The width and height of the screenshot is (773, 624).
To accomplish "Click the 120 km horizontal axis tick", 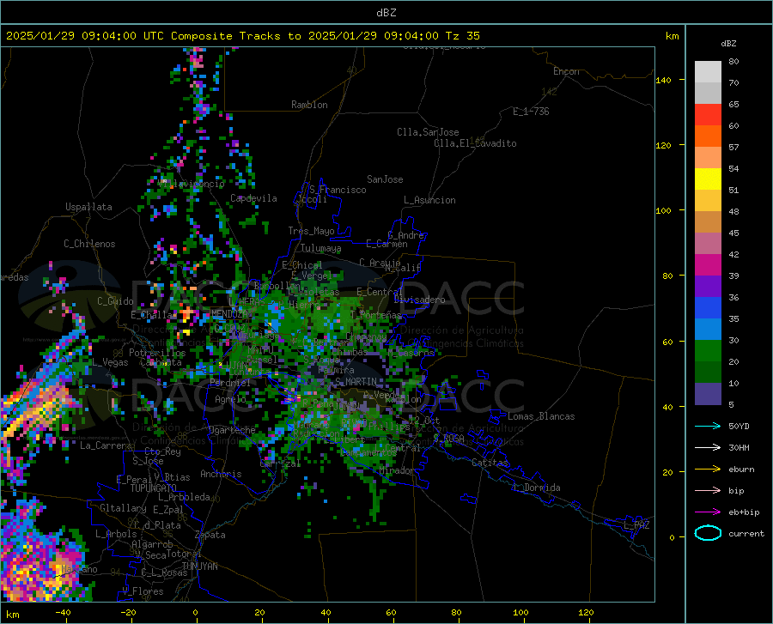I will (x=586, y=613).
